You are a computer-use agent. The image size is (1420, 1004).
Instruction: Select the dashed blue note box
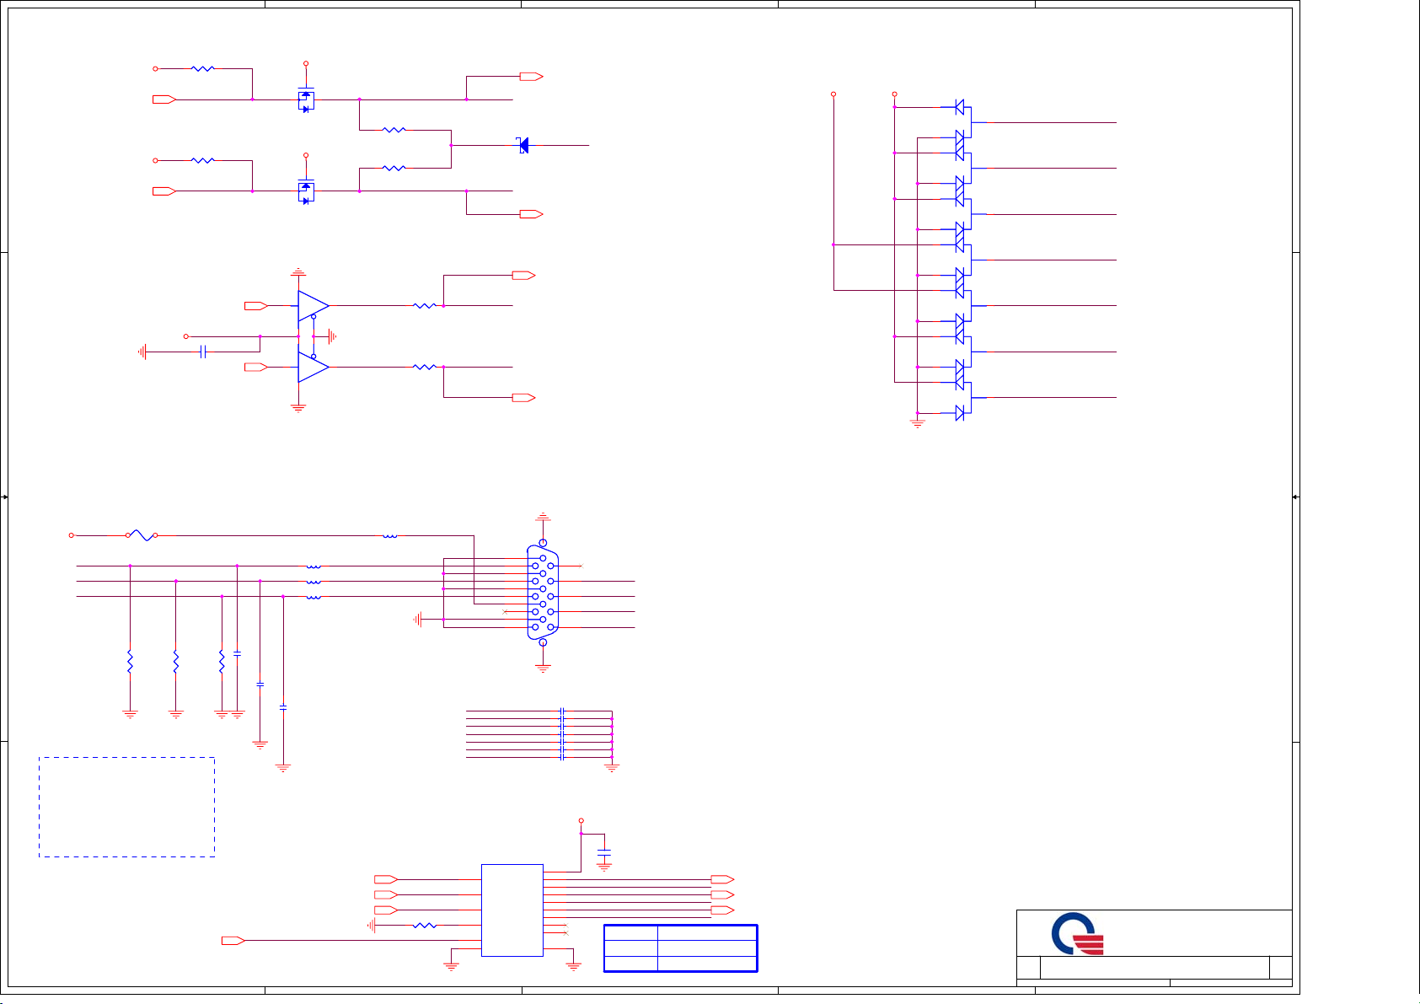pos(126,807)
